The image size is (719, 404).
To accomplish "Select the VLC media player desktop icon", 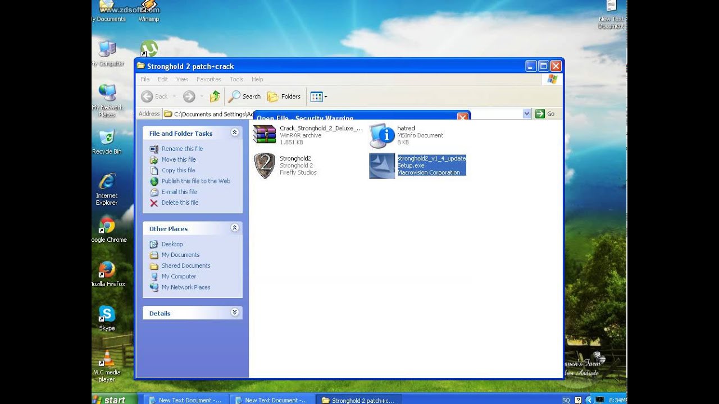I will (107, 366).
